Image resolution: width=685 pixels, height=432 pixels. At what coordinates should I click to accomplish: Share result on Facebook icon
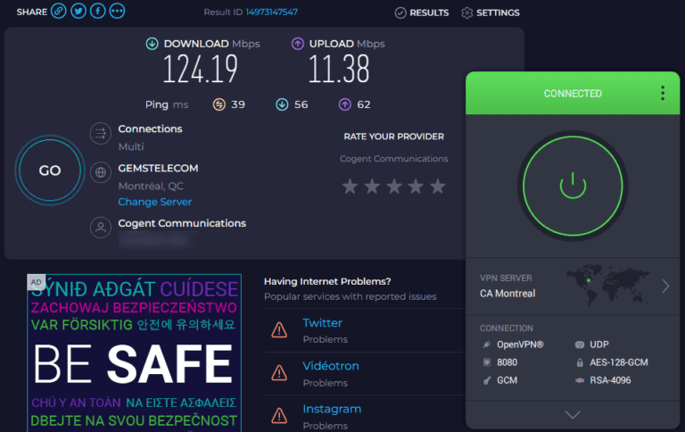click(98, 12)
